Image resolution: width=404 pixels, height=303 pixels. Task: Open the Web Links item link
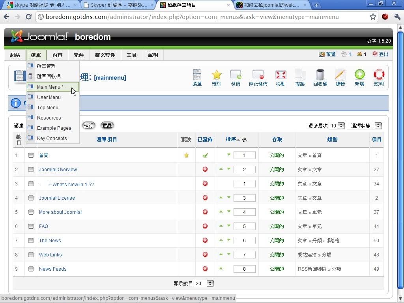pos(50,254)
